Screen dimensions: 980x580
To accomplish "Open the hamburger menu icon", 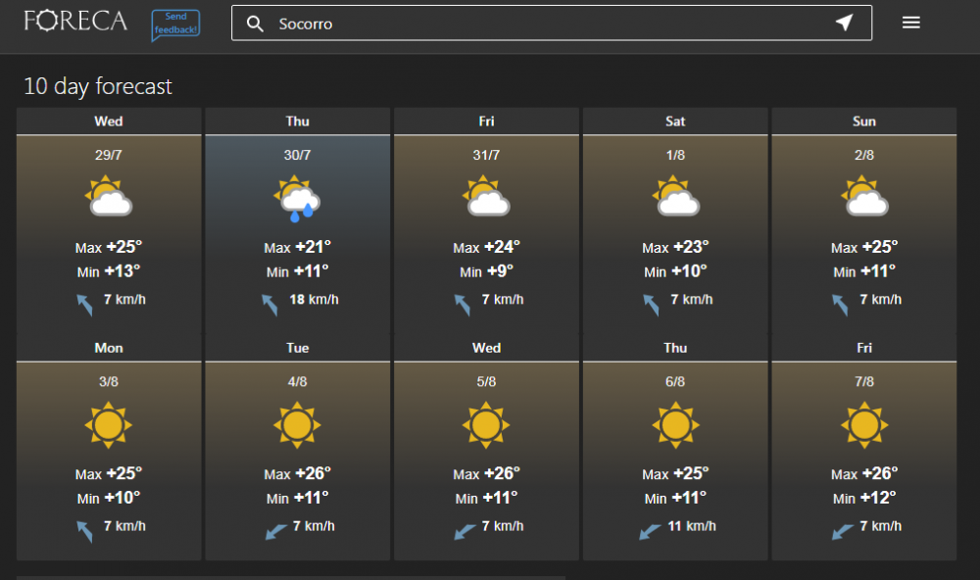I will point(910,23).
